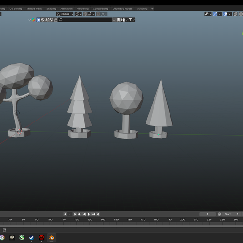The width and height of the screenshot is (243, 243).
Task: Open the transform pivot point dropdown
Action: click(x=78, y=14)
